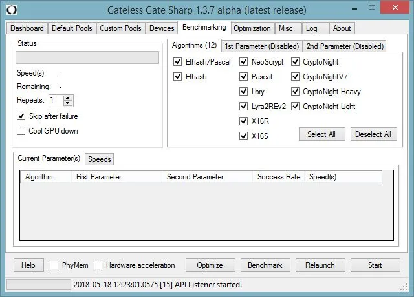
Task: Click inside the Repeats value field
Action: [56, 101]
